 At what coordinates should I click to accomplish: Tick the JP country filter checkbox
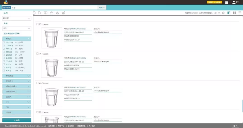tap(4, 55)
